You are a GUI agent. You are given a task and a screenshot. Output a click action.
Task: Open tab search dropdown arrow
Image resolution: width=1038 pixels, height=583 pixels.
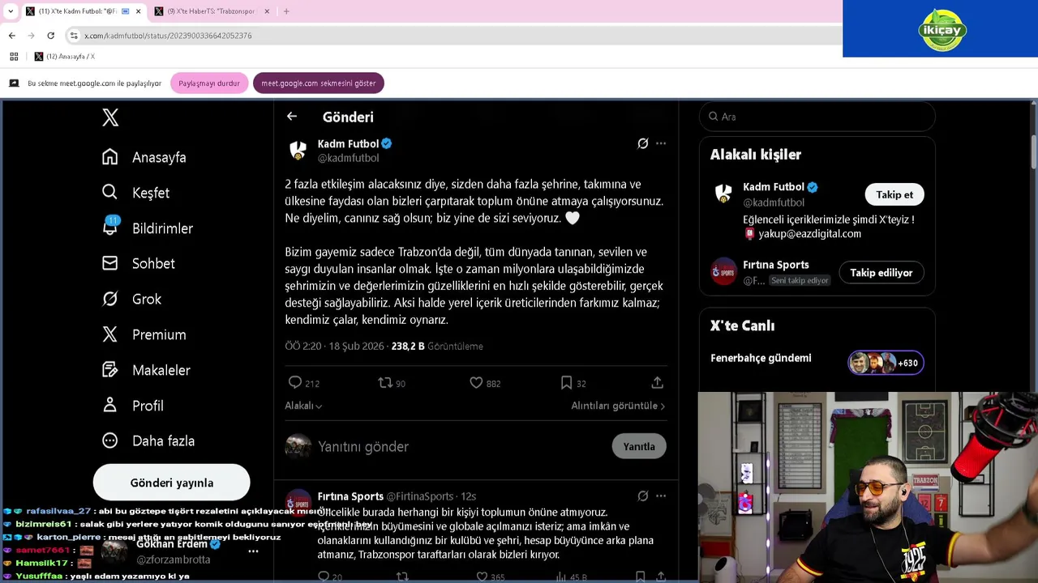(11, 11)
